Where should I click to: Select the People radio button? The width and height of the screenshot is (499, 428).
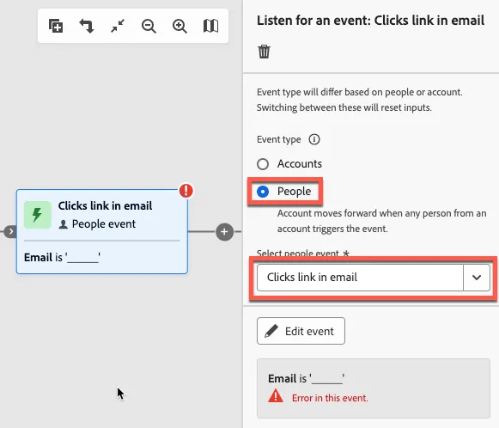click(x=263, y=192)
